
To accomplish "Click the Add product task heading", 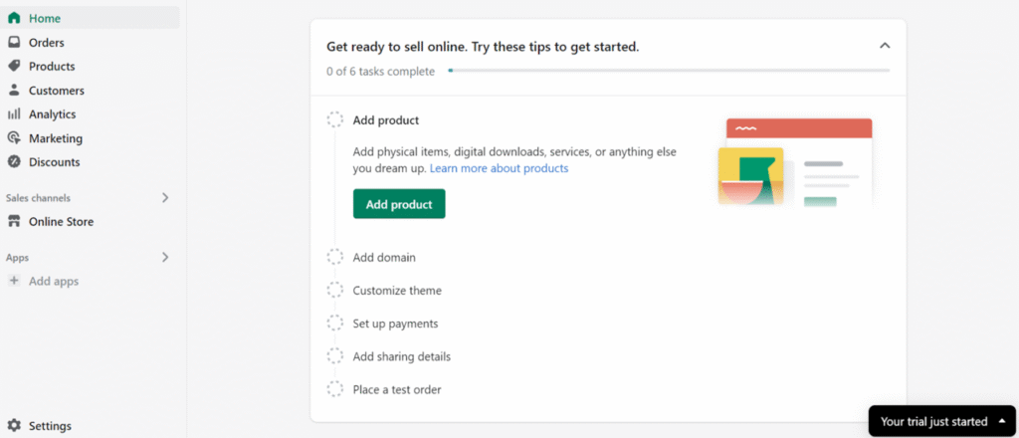I will tap(386, 120).
